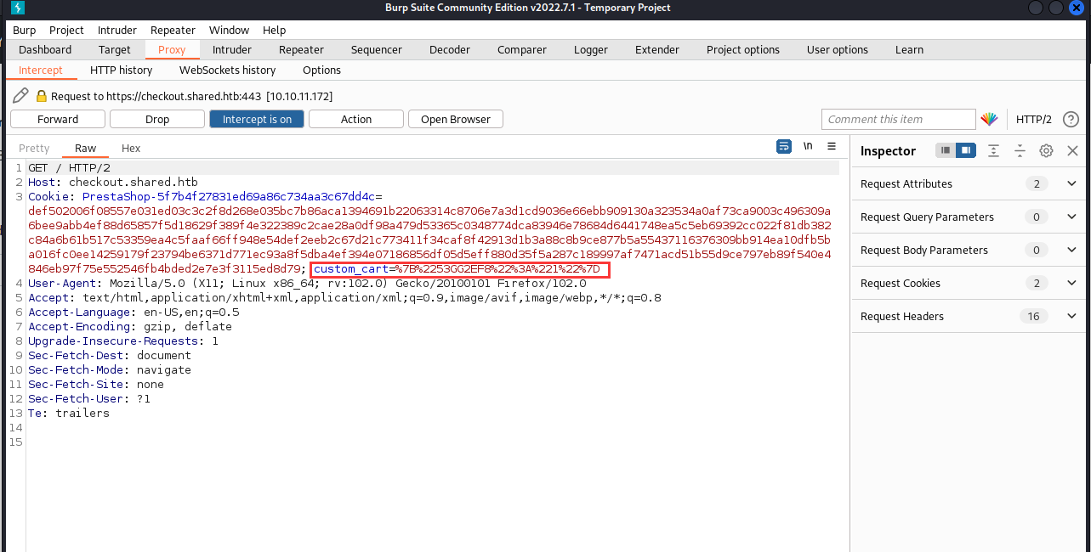This screenshot has width=1091, height=552.
Task: Click the Drop button
Action: point(157,119)
